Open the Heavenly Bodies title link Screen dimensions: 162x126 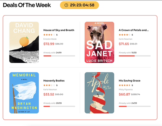pyautogui.click(x=54, y=81)
